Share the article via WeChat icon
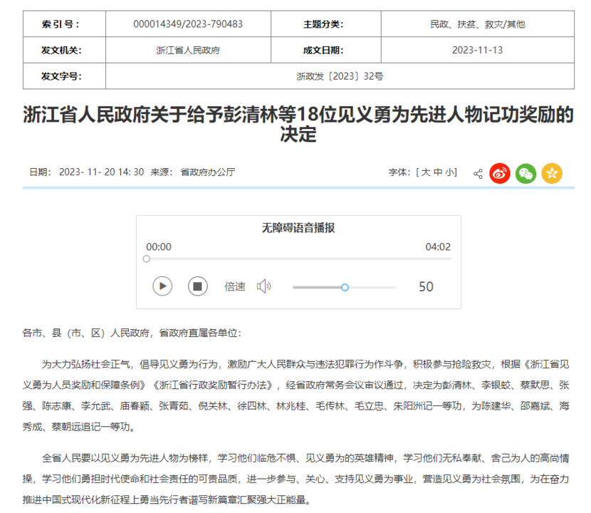Viewport: 591px width, 513px height. (x=525, y=173)
